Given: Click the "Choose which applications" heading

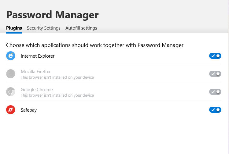Looking at the screenshot, I should pos(95,45).
